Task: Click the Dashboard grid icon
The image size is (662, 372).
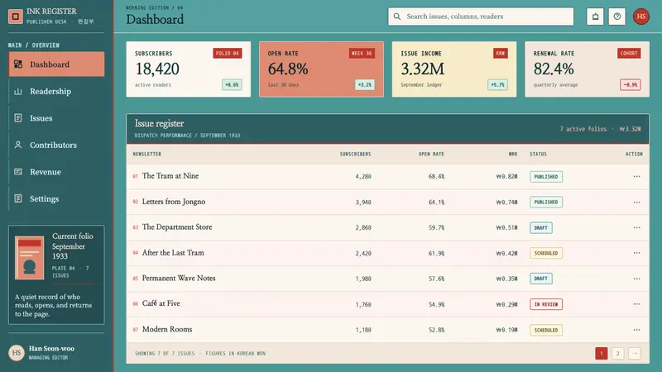Action: point(18,64)
